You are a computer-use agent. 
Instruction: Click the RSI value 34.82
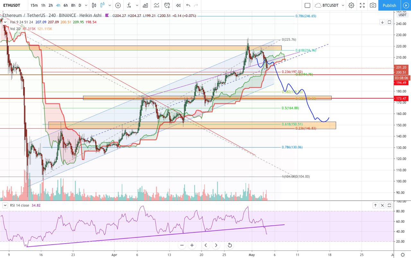36,205
